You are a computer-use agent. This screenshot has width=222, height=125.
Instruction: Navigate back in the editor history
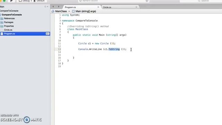pyautogui.click(x=53, y=7)
